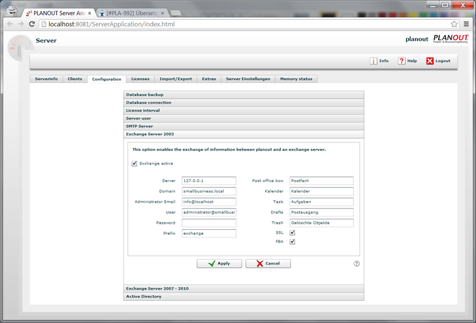This screenshot has height=323, width=476.
Task: Click the Administrator Email field
Action: pyautogui.click(x=209, y=202)
